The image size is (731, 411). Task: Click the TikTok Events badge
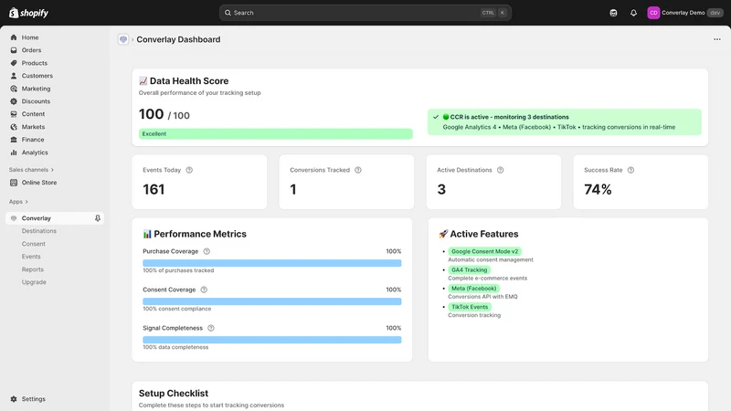pyautogui.click(x=470, y=307)
